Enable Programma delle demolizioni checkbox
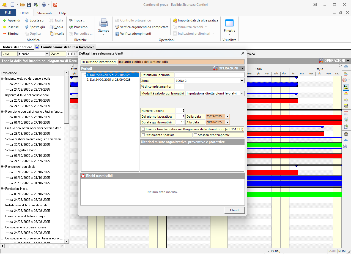The height and width of the screenshot is (254, 351). pos(143,129)
